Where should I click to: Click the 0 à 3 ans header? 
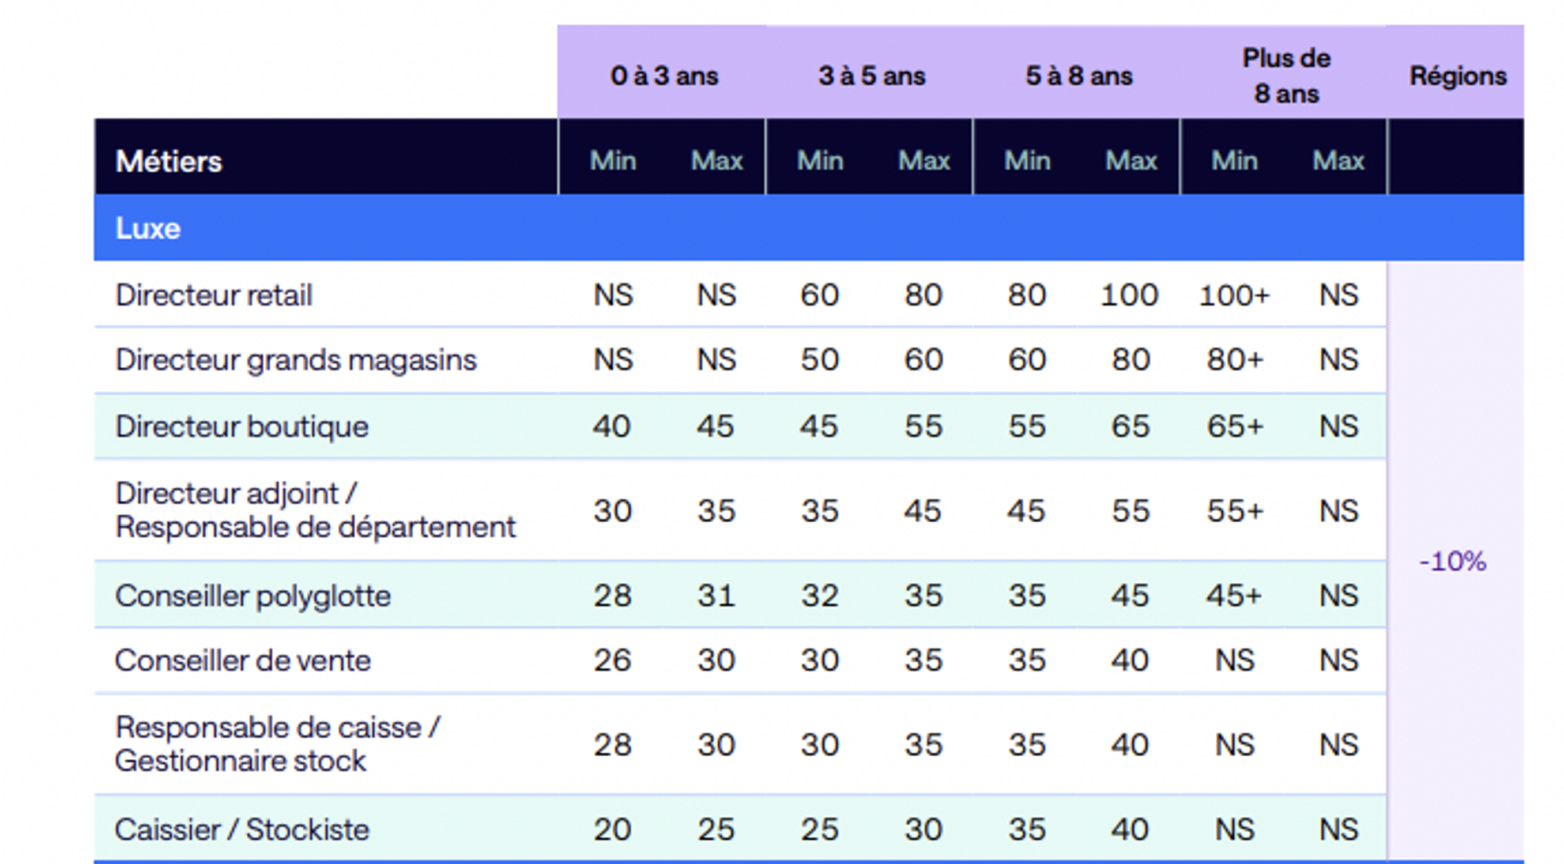click(664, 77)
